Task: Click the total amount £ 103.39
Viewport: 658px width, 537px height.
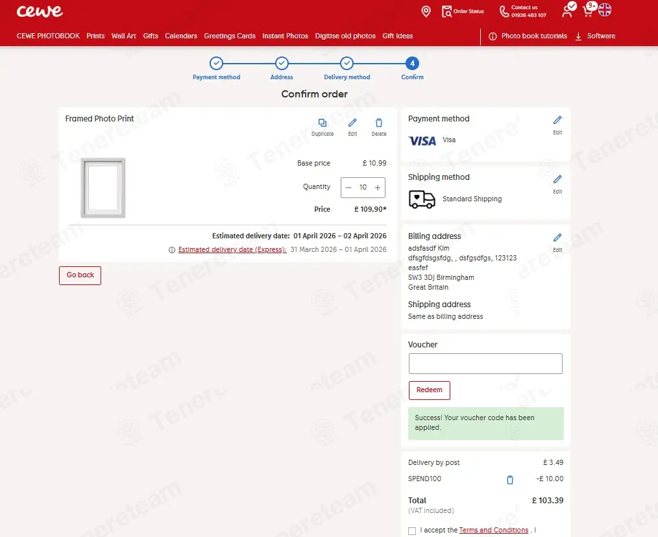Action: point(548,501)
